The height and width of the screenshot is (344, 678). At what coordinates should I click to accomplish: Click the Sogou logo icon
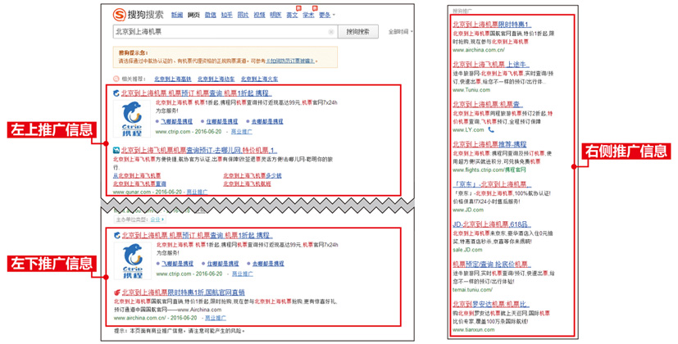(120, 14)
